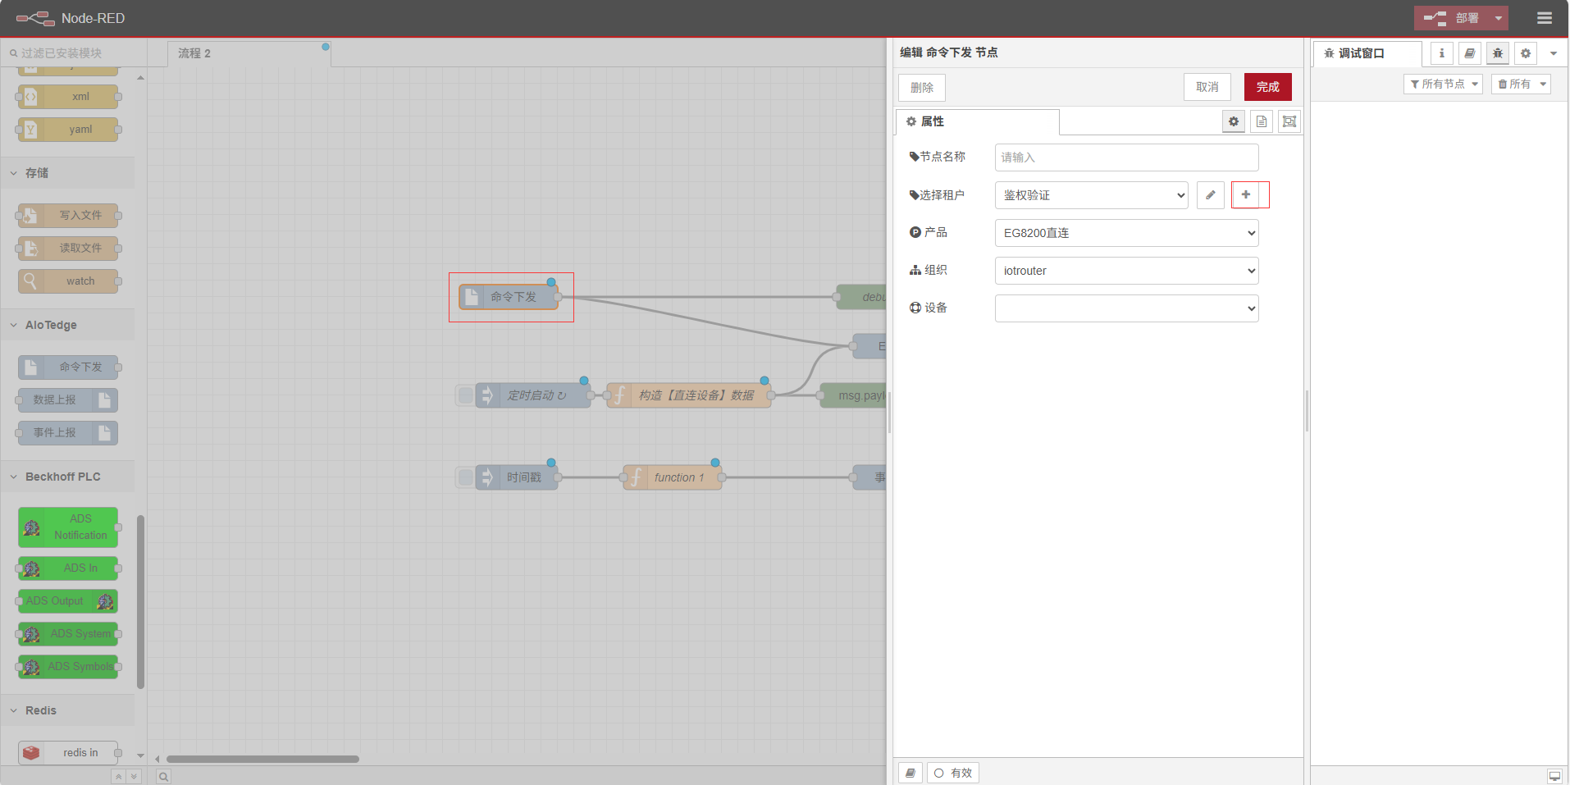This screenshot has height=785, width=1570.
Task: Toggle the 有效 enabled node state
Action: click(953, 773)
